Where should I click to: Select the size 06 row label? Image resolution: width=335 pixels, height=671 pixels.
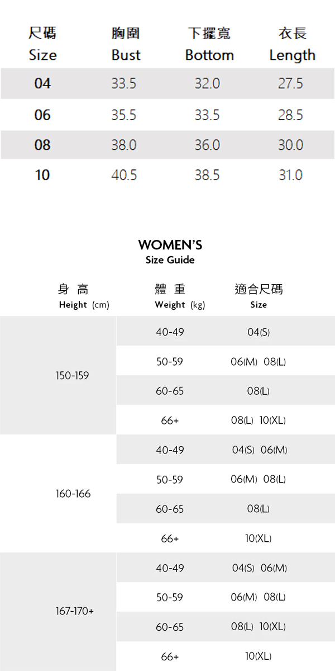tap(42, 115)
